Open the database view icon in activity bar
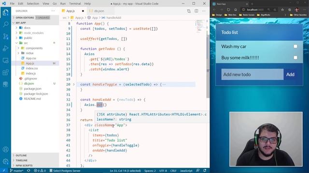This screenshot has width=309, height=173. pyautogui.click(x=5, y=84)
